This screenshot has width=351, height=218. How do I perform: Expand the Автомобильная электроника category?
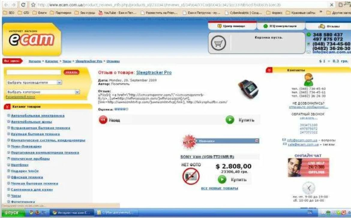9,115
